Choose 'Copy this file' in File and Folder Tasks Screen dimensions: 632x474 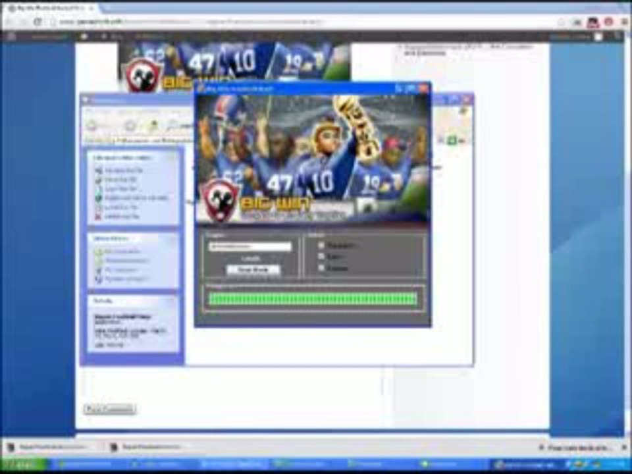coord(118,189)
